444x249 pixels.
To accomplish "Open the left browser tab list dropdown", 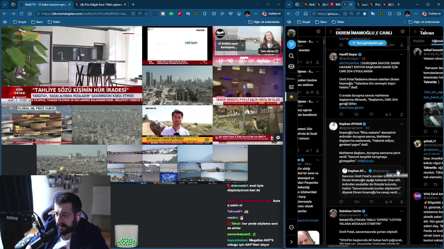I will point(5,4).
